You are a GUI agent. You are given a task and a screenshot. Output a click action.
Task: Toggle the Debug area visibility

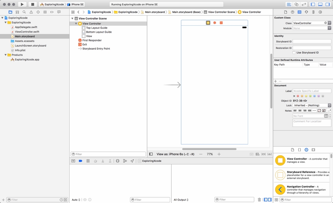(x=320, y=4)
